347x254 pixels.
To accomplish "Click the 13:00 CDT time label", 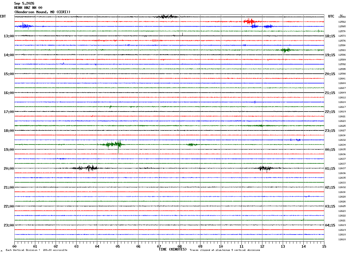I will pyautogui.click(x=9, y=36).
